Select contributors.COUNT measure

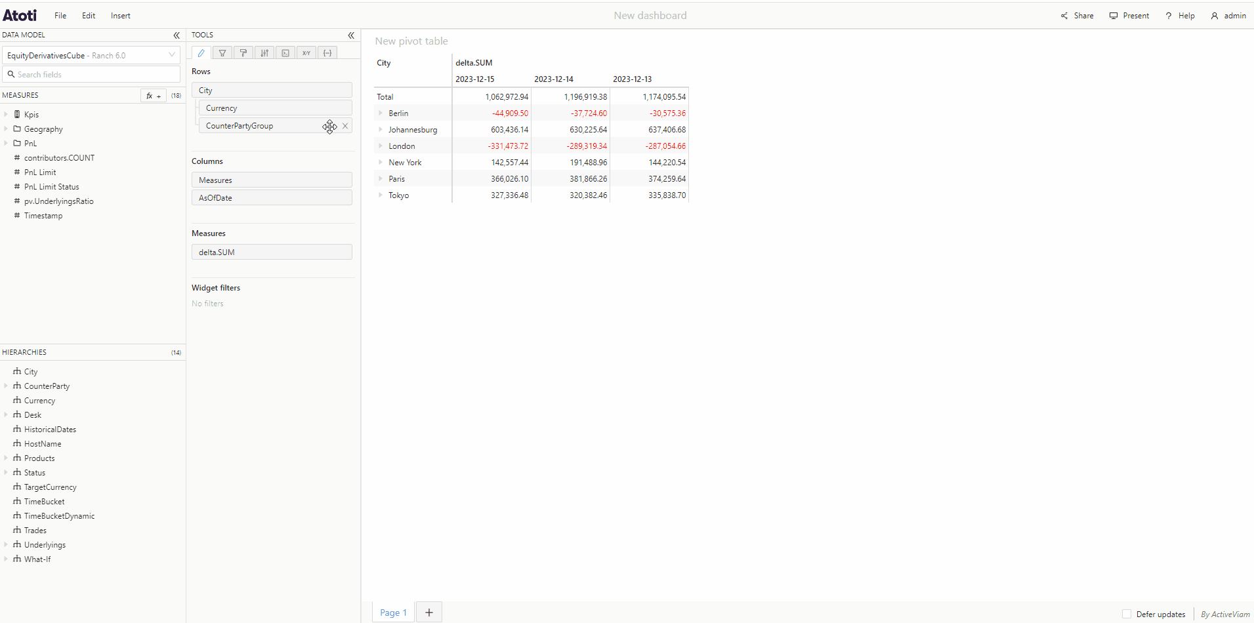pyautogui.click(x=59, y=158)
